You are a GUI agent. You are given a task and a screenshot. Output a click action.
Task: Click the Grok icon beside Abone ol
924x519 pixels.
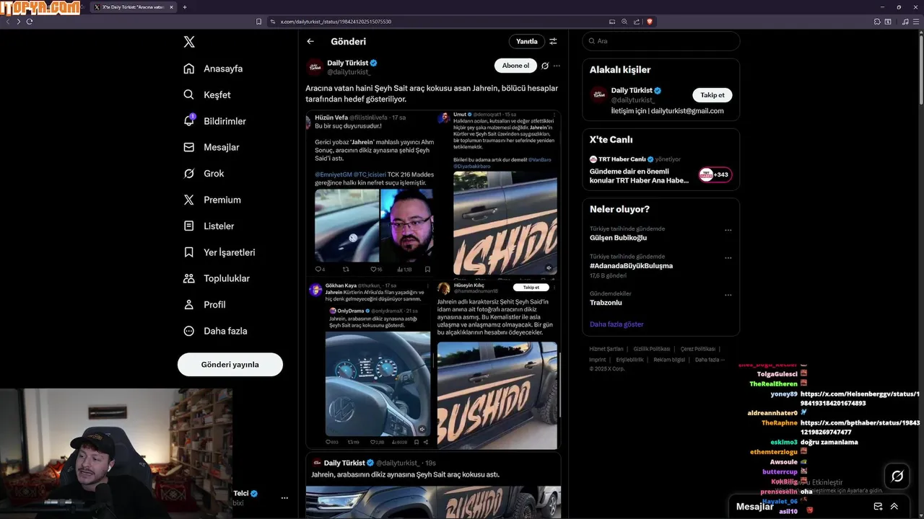point(545,66)
